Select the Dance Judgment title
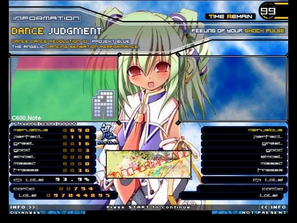The height and width of the screenshot is (223, 297). point(56,32)
